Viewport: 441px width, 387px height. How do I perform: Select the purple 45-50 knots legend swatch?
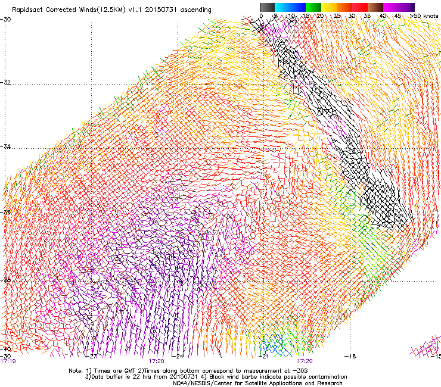(405, 7)
